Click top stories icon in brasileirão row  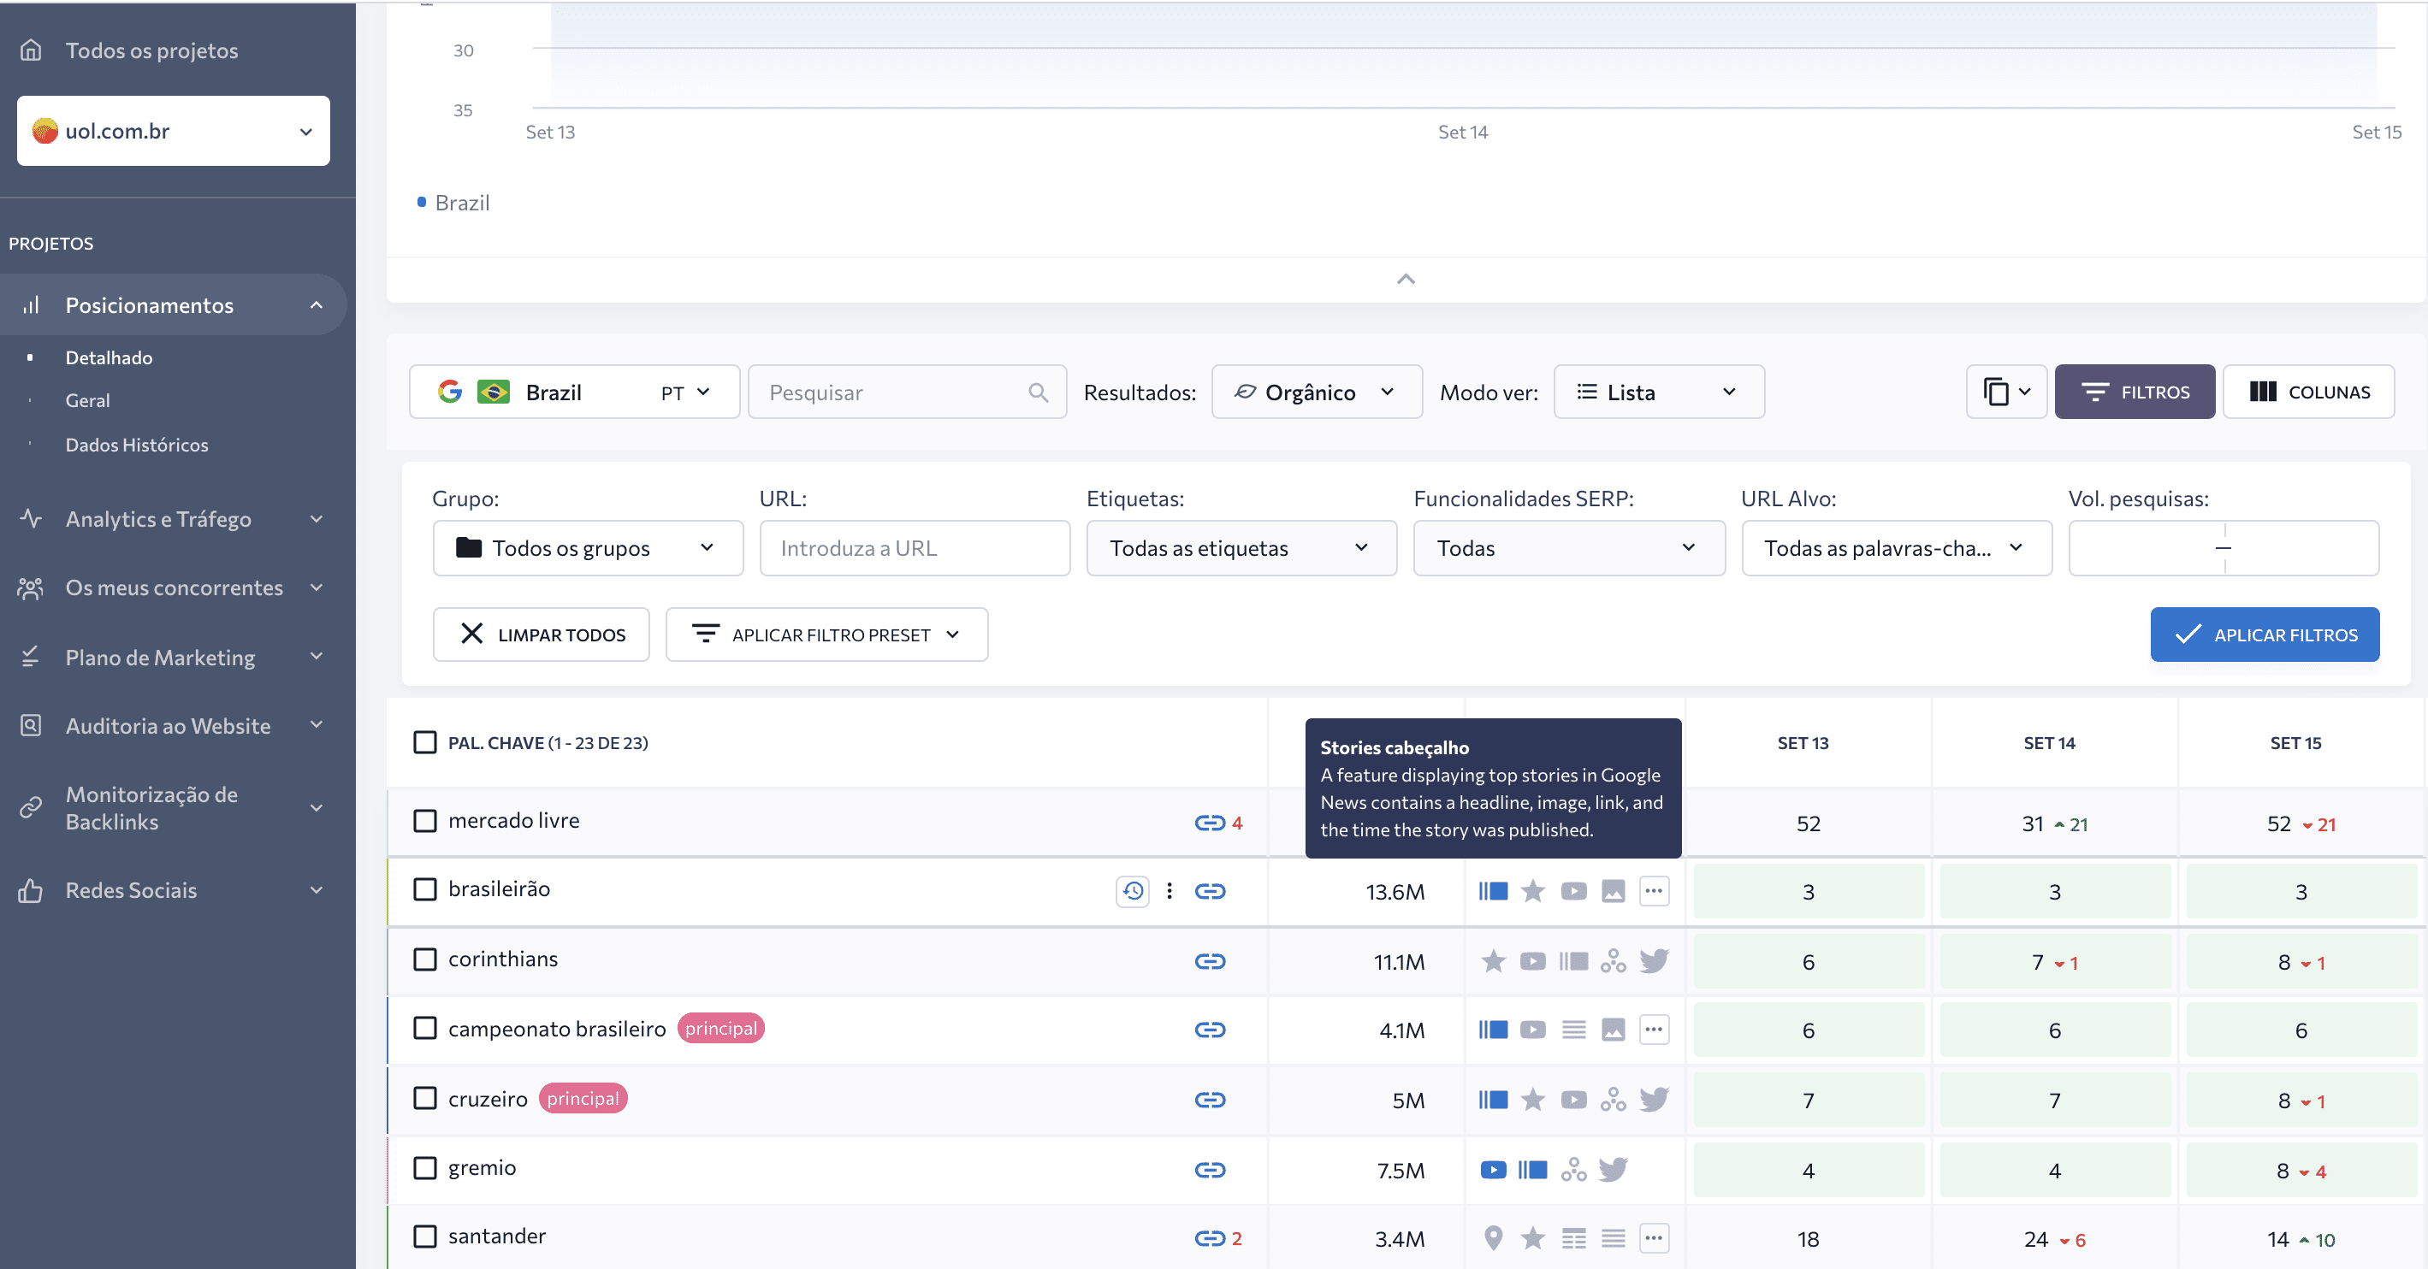1493,890
